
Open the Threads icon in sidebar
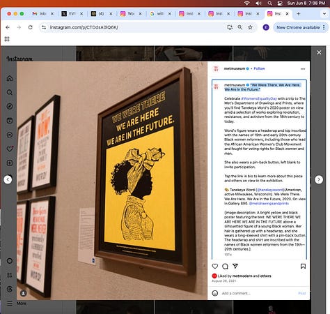pos(10,289)
